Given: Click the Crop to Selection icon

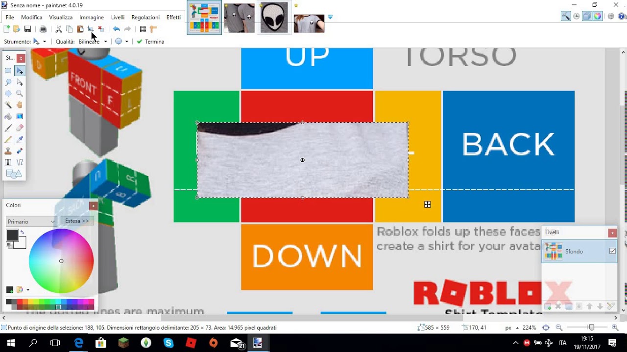Looking at the screenshot, I should click(x=90, y=29).
